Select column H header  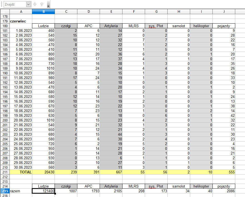coord(179,12)
